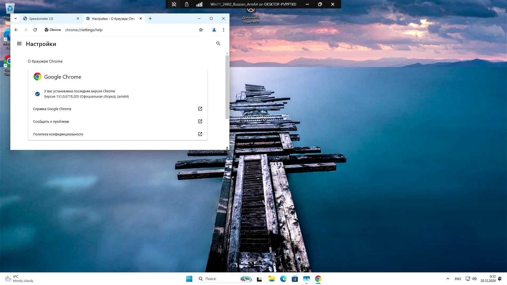507x285 pixels.
Task: Open Политика конфиденциальности external link icon
Action: point(200,134)
